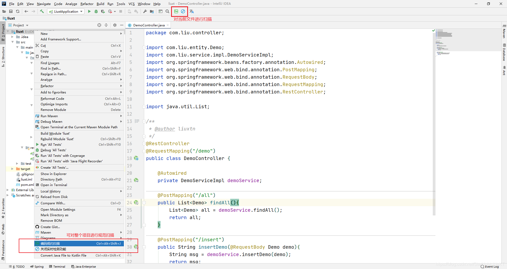The height and width of the screenshot is (269, 507).
Task: Click the Open folder toolbar icon
Action: coord(4,11)
